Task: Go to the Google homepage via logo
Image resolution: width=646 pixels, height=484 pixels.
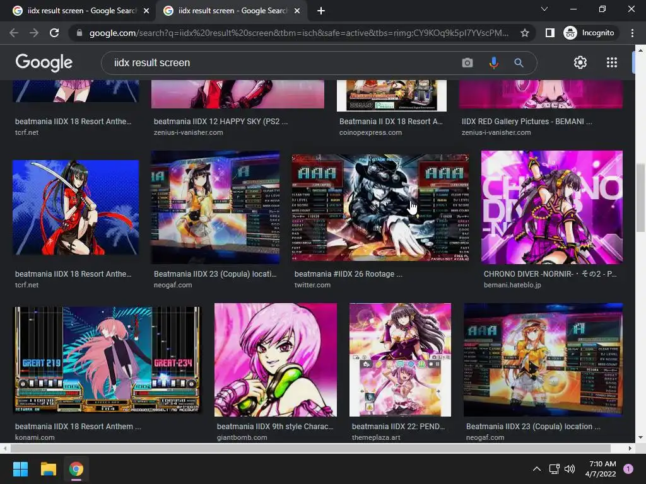Action: (44, 62)
